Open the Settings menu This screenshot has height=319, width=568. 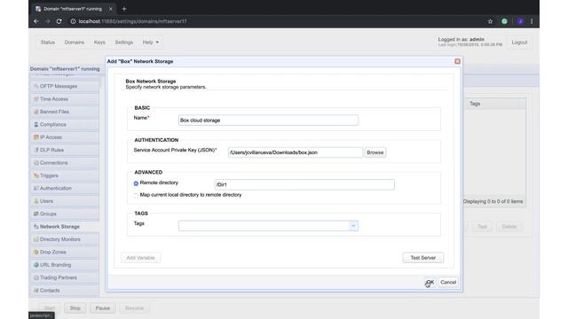pos(124,43)
